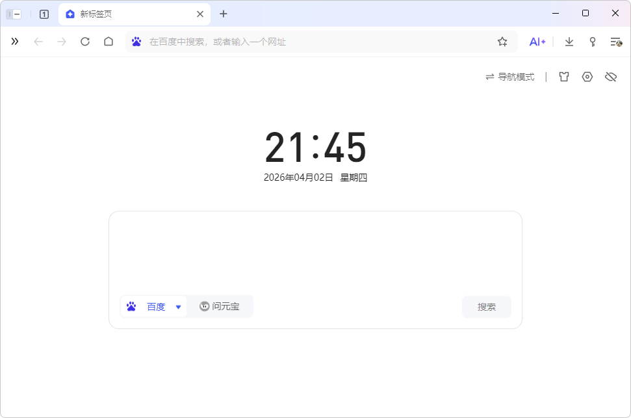This screenshot has height=418, width=631.
Task: Open a new tab with plus button
Action: [224, 14]
